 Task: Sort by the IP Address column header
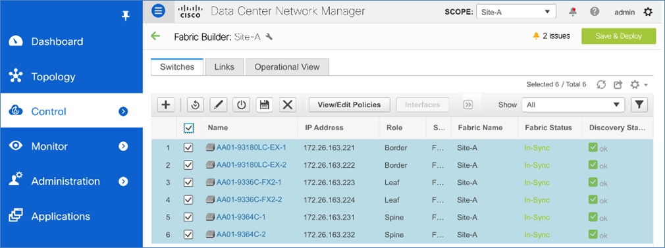pos(324,128)
